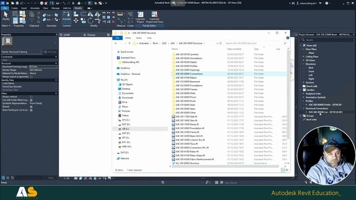Expand Ceiling Plans in Project Browser

[304, 57]
